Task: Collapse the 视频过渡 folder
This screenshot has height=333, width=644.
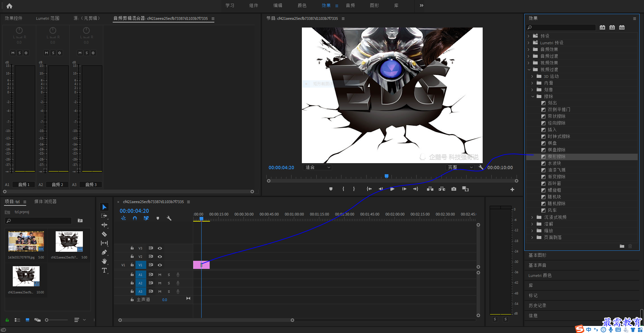Action: (x=529, y=69)
